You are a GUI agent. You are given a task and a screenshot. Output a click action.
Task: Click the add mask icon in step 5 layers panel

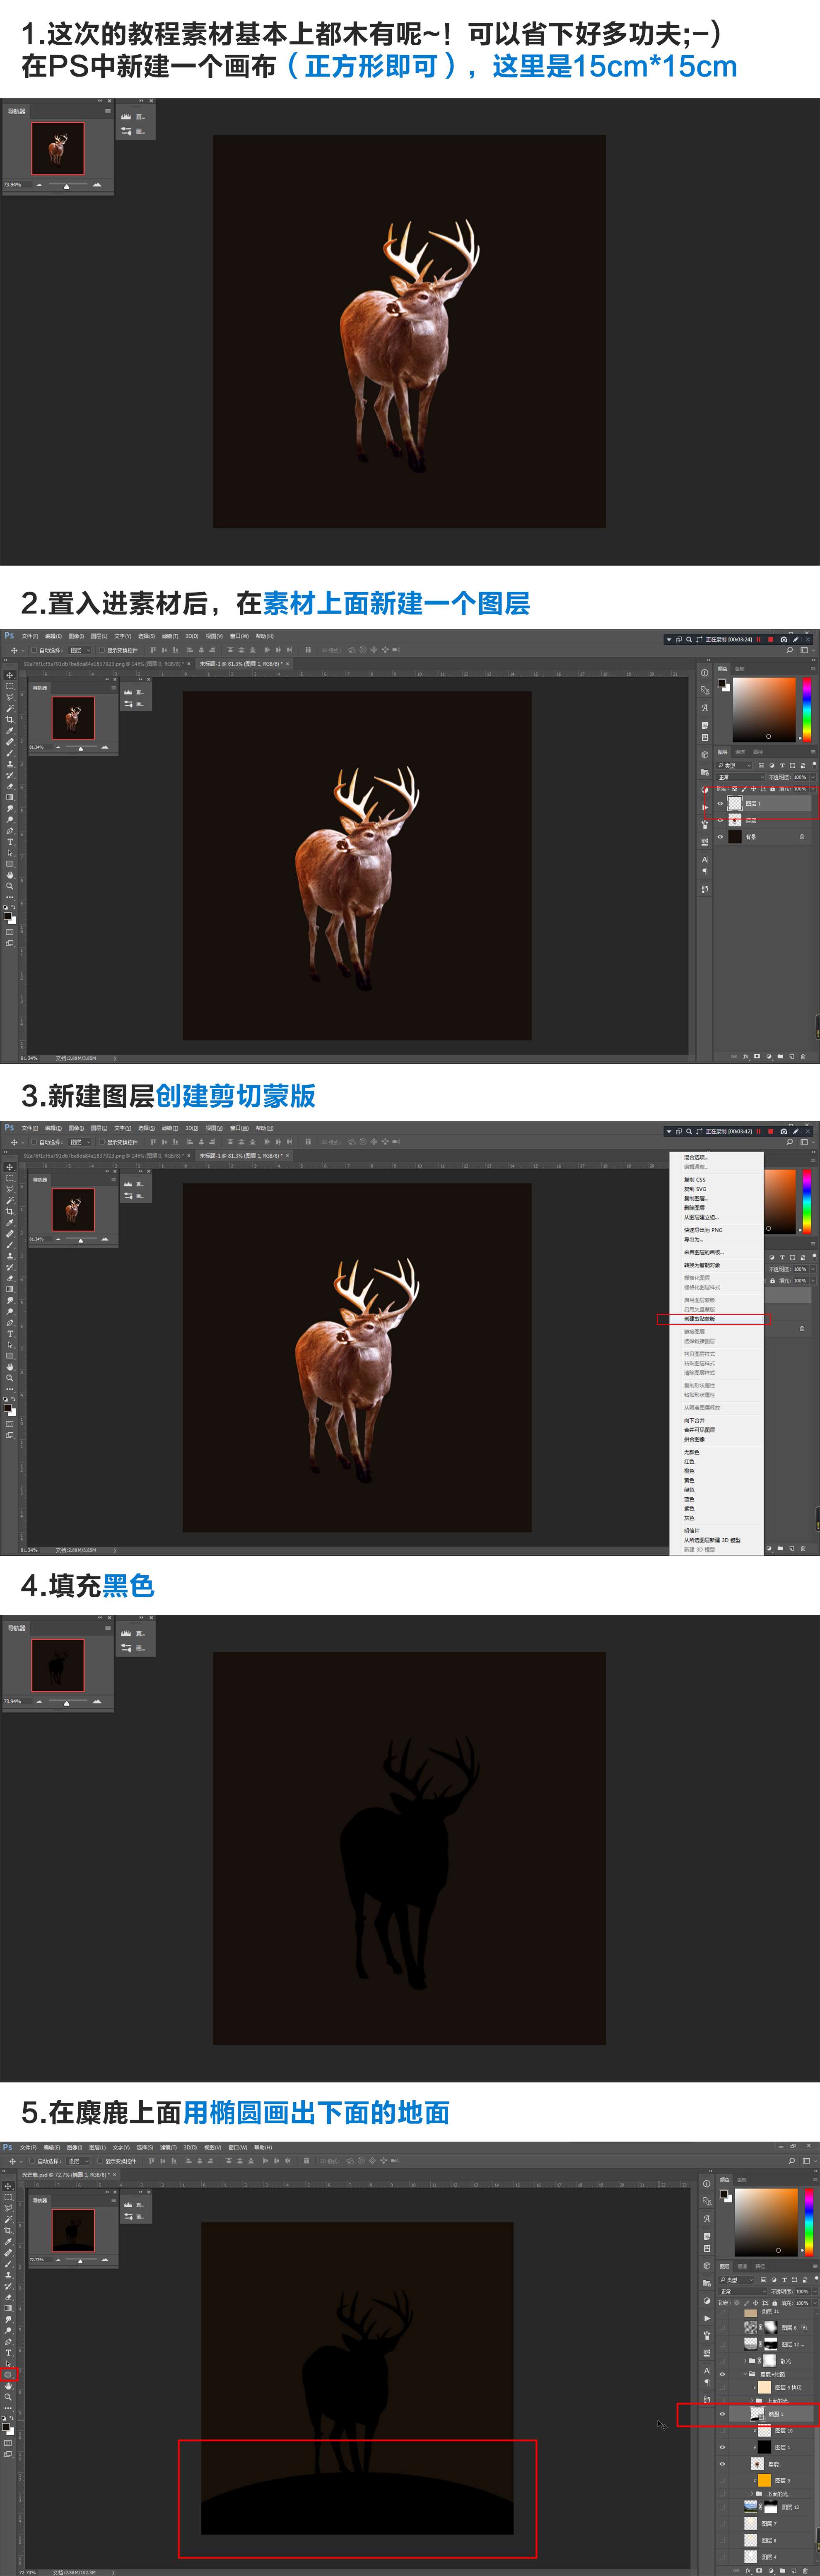click(759, 2570)
